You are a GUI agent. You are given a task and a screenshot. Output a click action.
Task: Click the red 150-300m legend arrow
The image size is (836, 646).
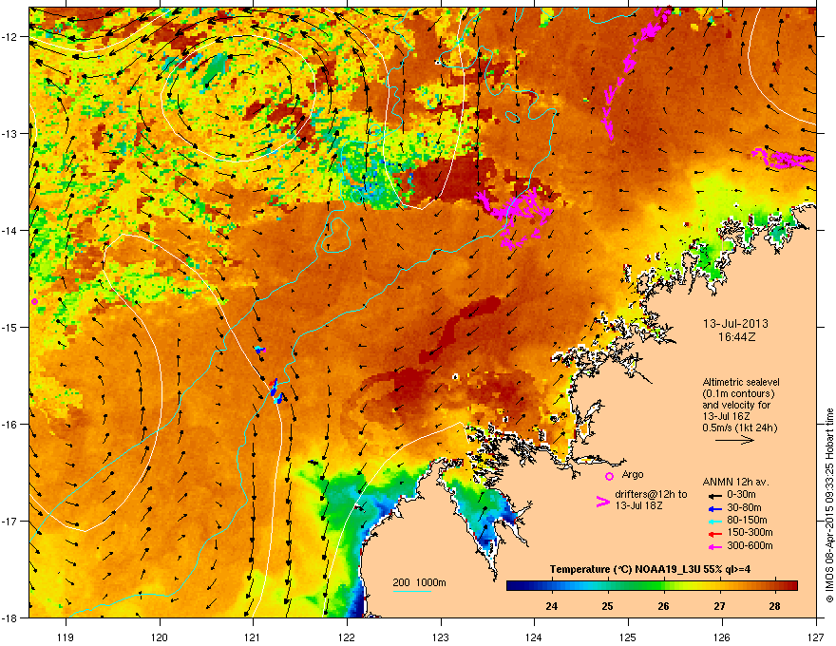tap(713, 534)
